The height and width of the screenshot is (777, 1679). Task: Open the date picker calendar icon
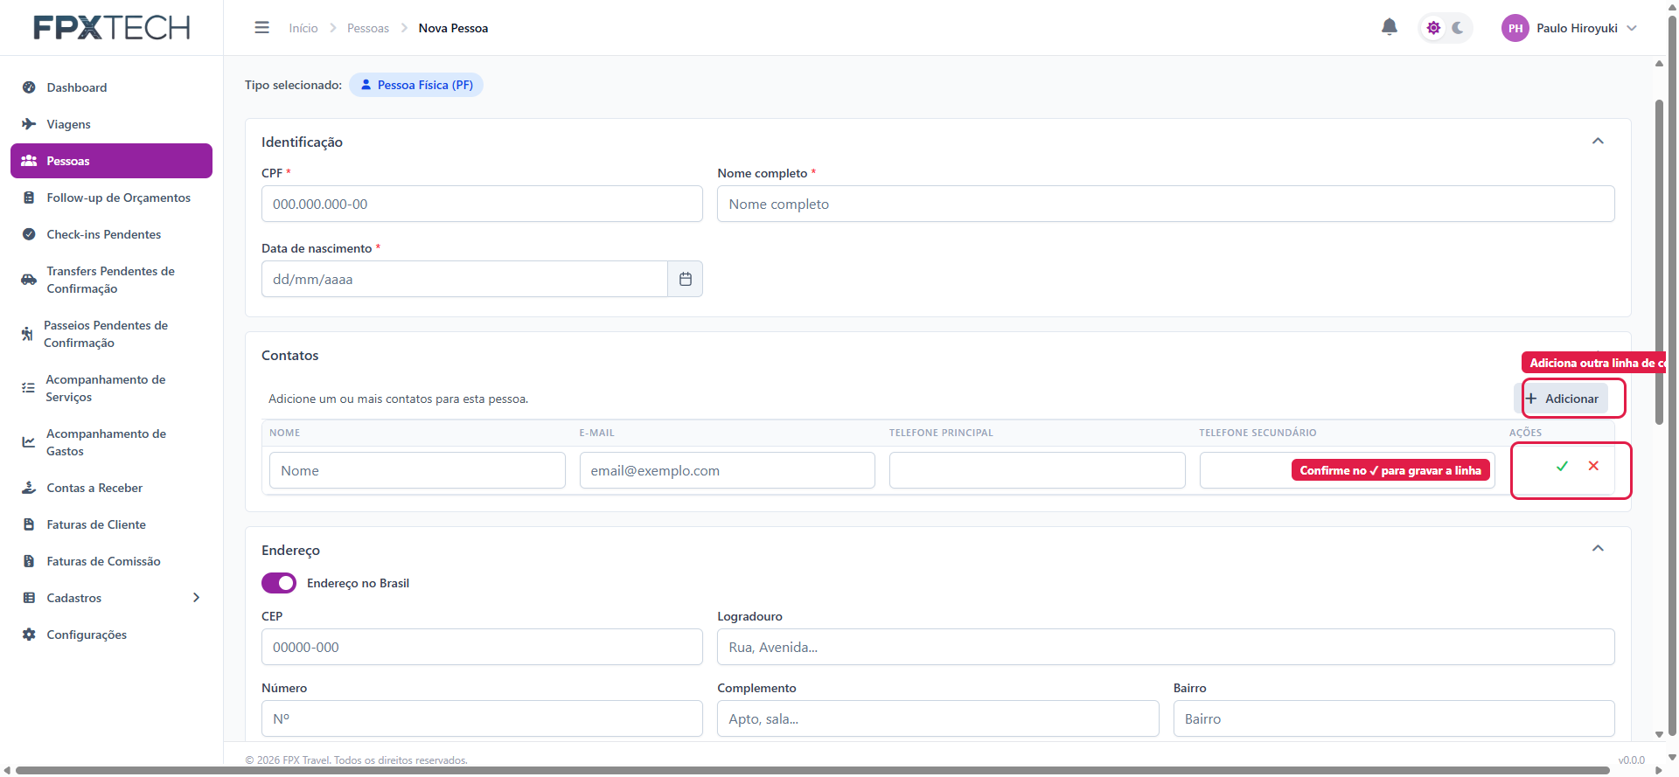(x=686, y=279)
